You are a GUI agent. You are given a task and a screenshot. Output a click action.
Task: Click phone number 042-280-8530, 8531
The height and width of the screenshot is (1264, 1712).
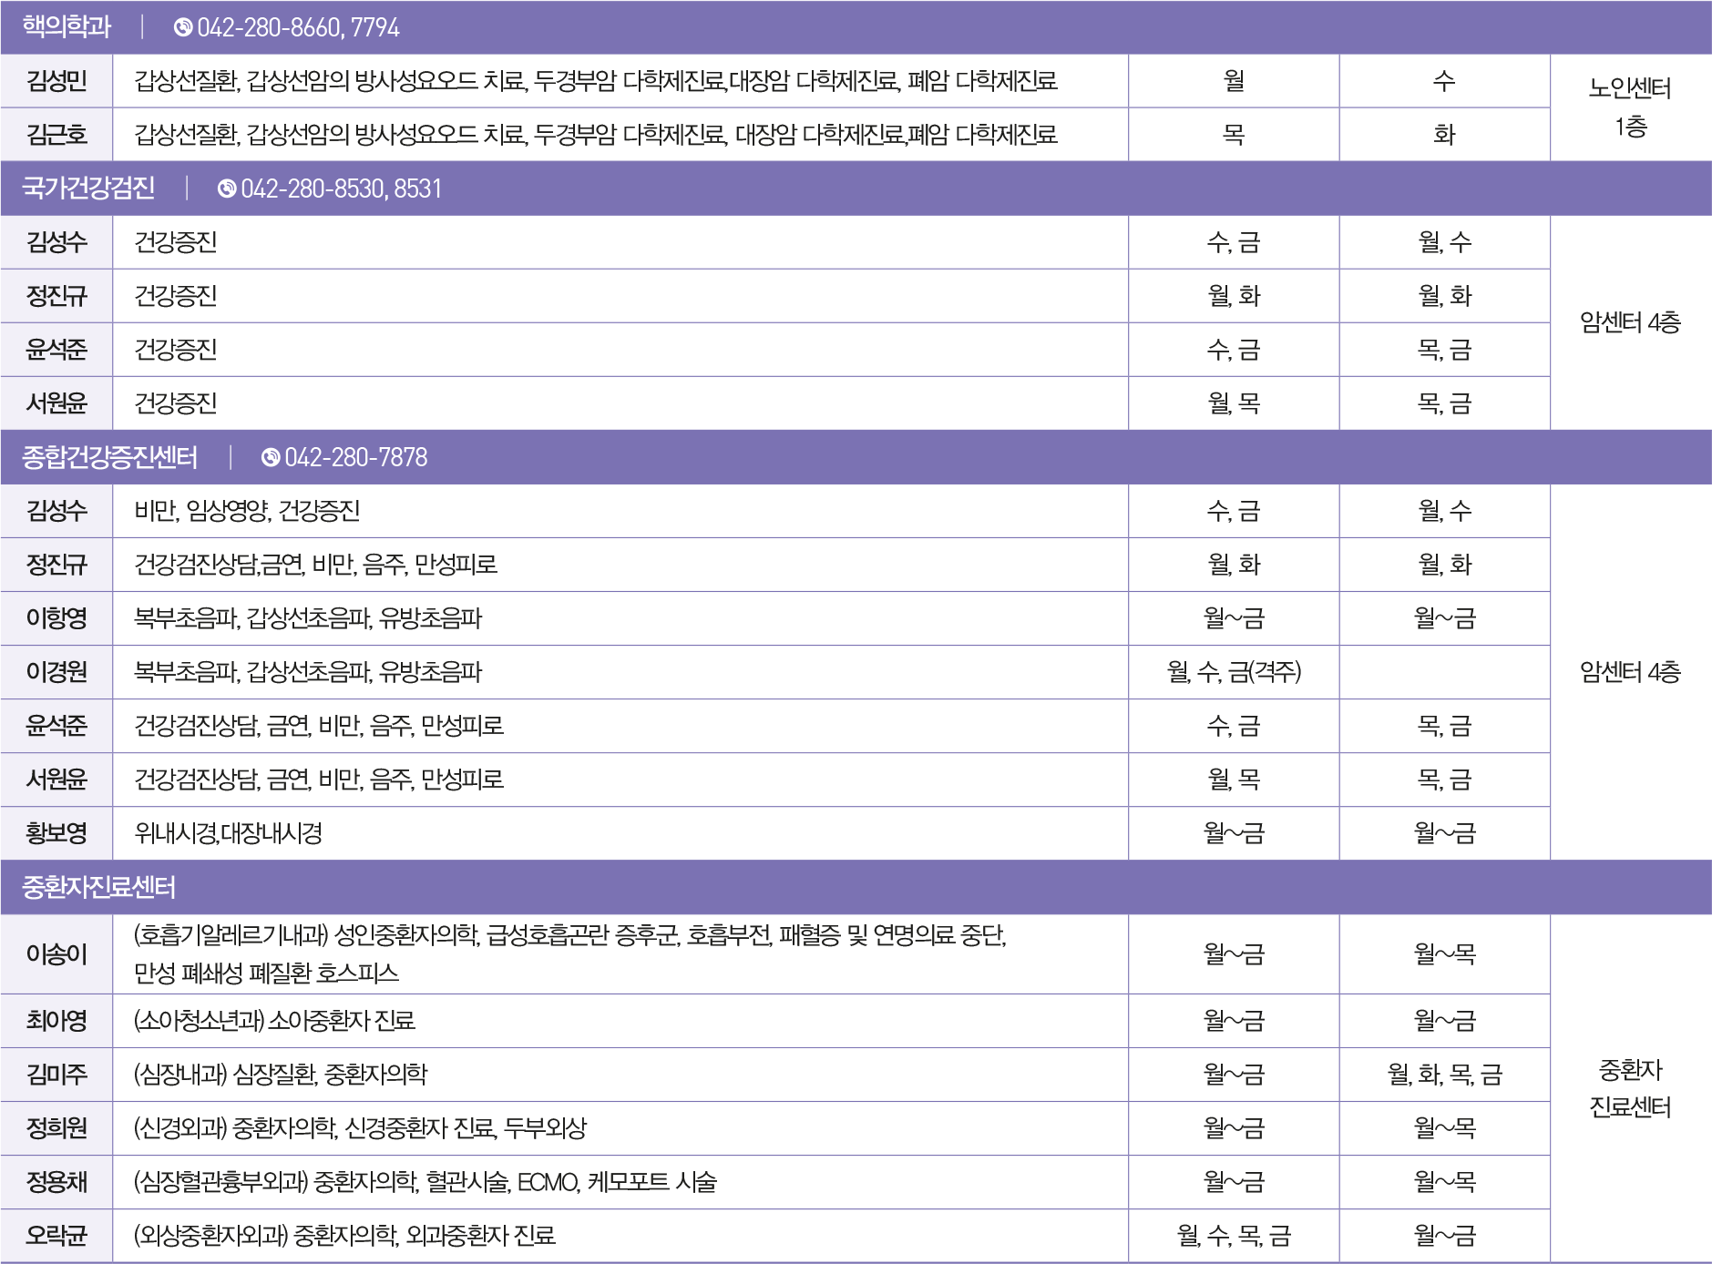coord(341,189)
